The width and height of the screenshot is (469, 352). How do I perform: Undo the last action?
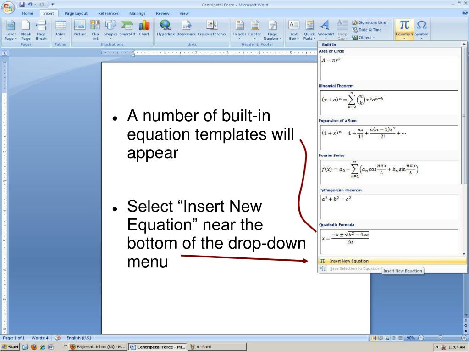[x=30, y=5]
